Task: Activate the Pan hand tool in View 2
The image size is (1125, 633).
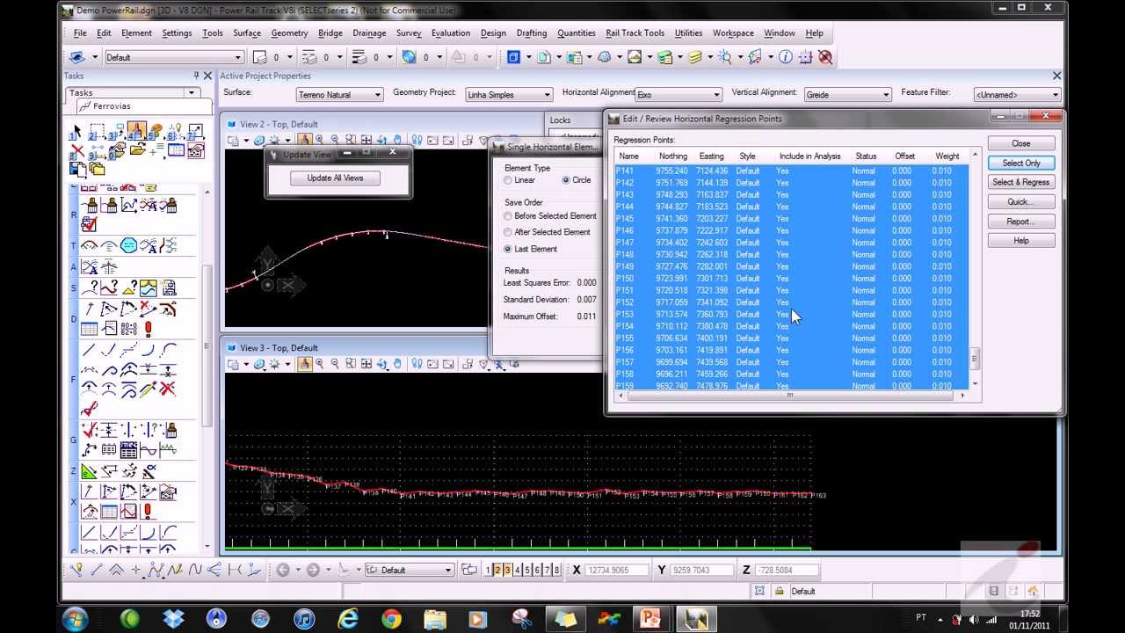Action: click(x=397, y=140)
